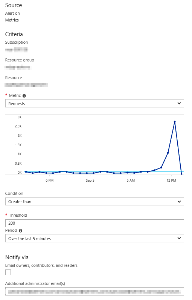The height and width of the screenshot is (300, 192).
Task: Click the info icon beside Period
Action: click(x=21, y=231)
